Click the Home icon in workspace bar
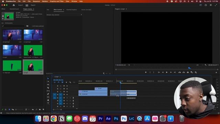The image size is (220, 124). click(14, 5)
